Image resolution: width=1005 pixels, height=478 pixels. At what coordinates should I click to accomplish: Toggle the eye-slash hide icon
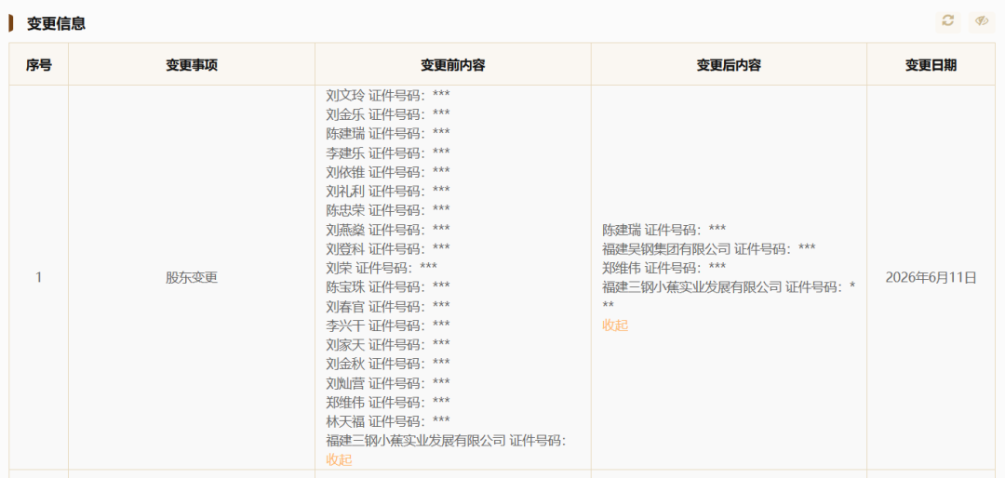[x=982, y=21]
